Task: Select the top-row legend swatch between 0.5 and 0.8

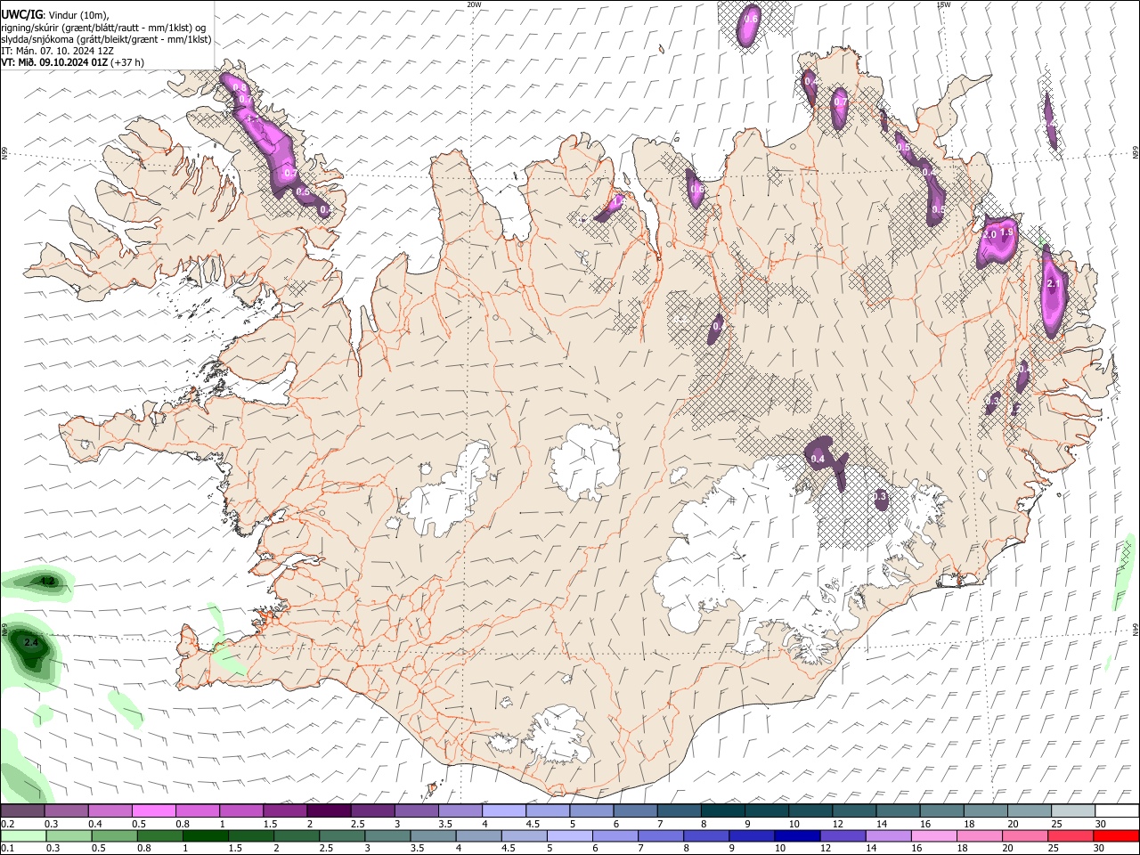Action: 154,810
